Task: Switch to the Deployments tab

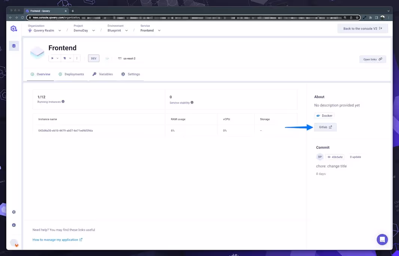Action: [x=71, y=74]
